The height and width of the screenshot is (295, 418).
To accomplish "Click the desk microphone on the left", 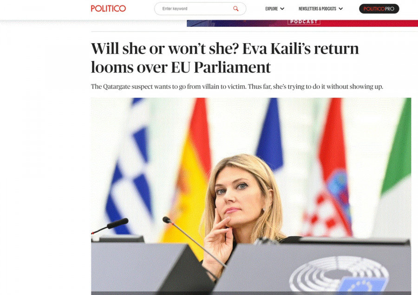I will click(x=111, y=226).
